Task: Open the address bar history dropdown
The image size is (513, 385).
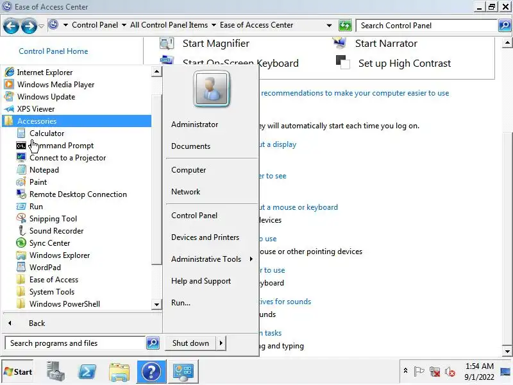Action: (329, 25)
